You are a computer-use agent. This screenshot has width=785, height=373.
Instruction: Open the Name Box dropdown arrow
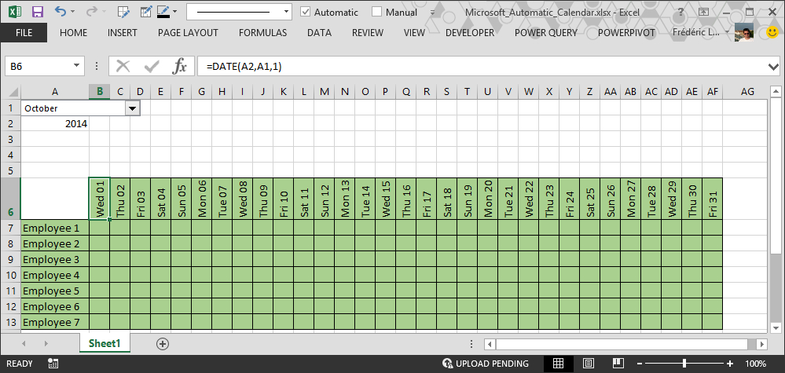tap(76, 65)
